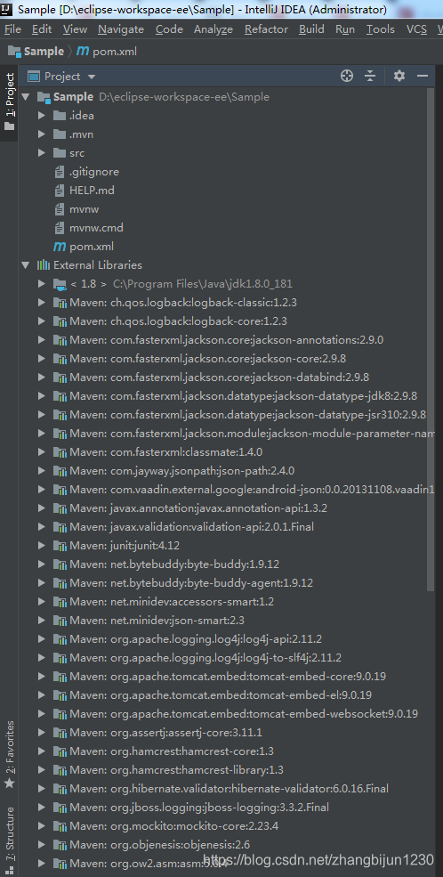Open the Refactor menu
This screenshot has height=877, width=443.
point(266,29)
